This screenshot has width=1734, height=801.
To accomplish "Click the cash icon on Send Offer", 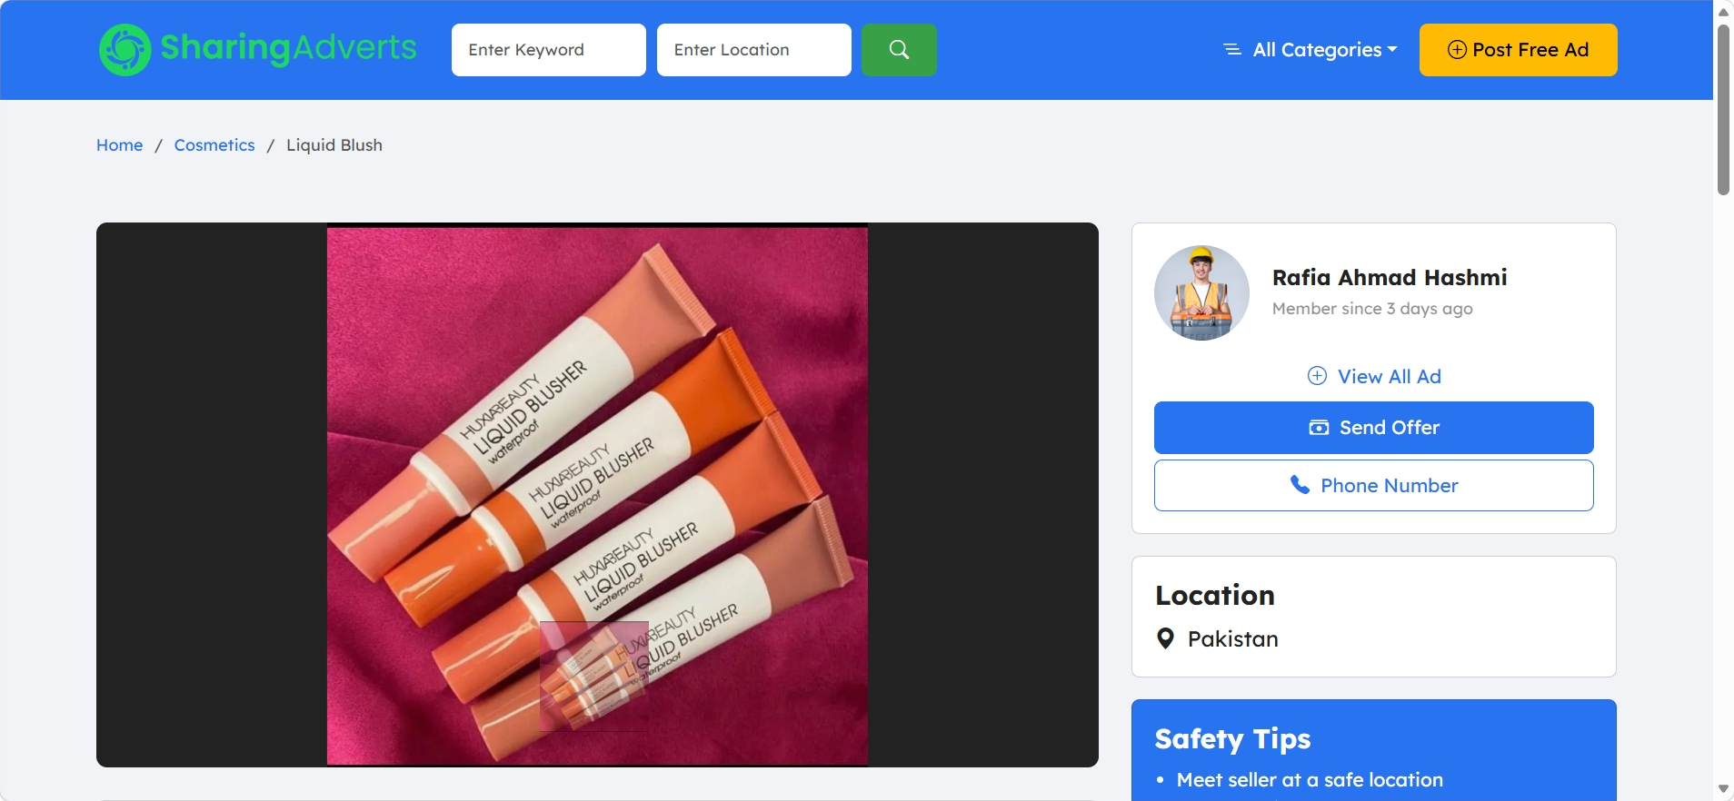I will pos(1319,428).
